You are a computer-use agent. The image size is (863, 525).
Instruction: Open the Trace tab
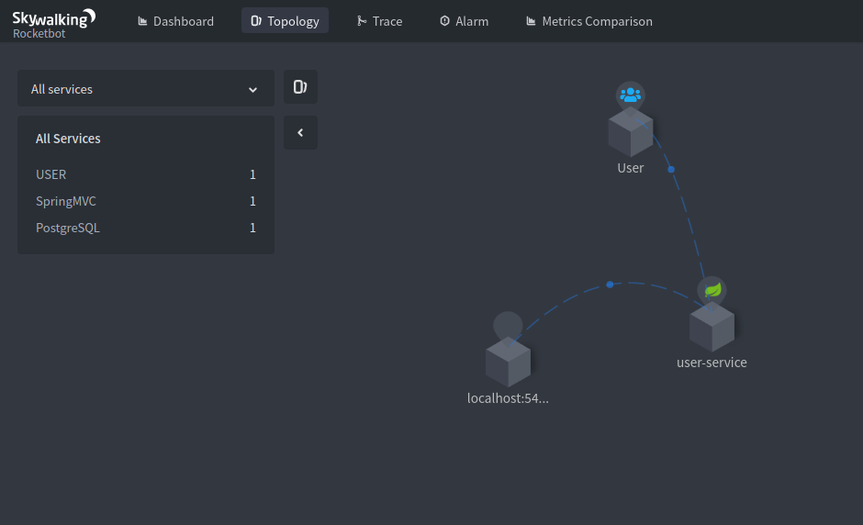(379, 21)
